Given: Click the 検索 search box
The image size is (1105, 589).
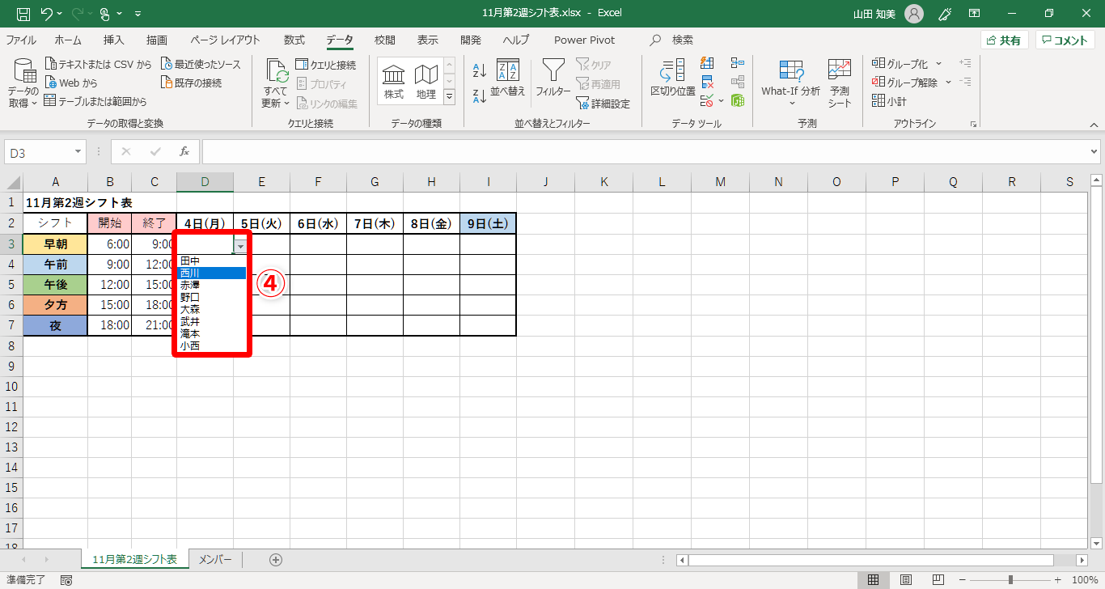Looking at the screenshot, I should [673, 40].
